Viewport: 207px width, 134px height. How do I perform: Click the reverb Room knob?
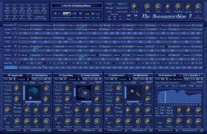[158, 7]
